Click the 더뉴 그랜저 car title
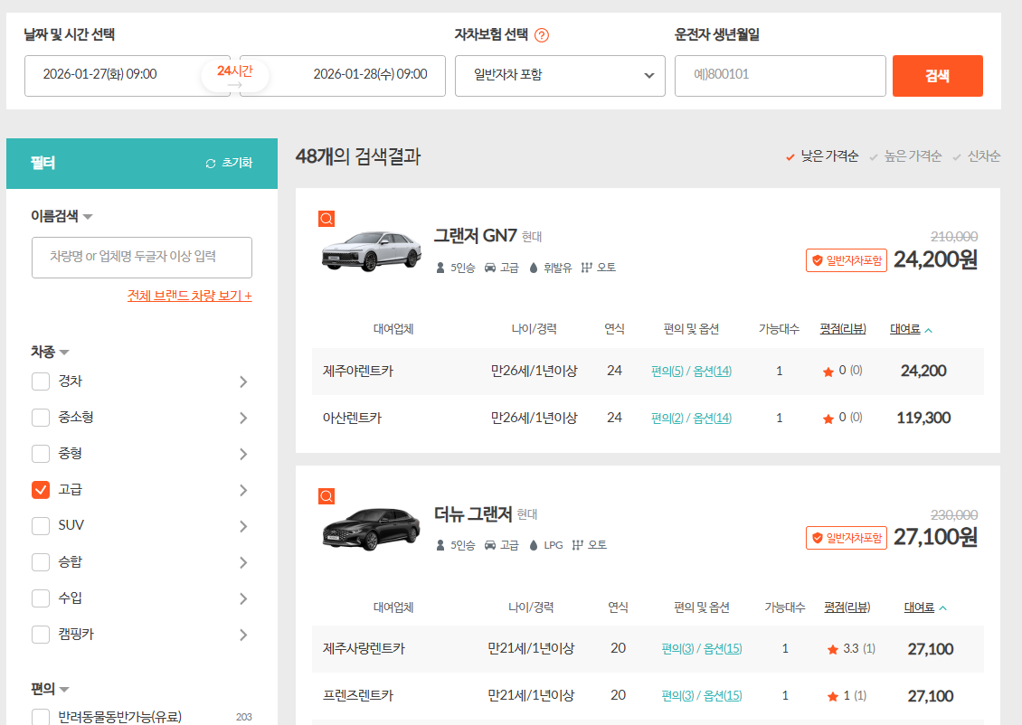This screenshot has width=1022, height=725. pos(473,514)
